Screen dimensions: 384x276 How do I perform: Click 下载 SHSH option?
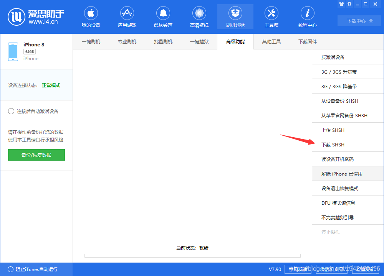348,145
